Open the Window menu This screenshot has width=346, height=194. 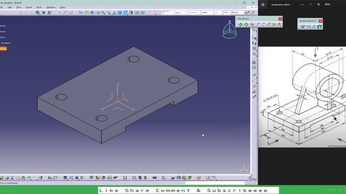[51, 7]
